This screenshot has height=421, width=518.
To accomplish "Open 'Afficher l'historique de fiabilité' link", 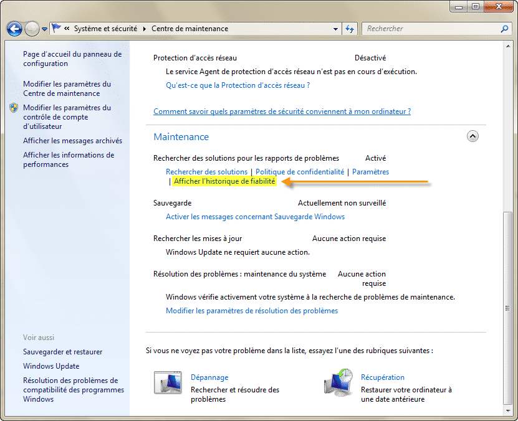I will (224, 181).
